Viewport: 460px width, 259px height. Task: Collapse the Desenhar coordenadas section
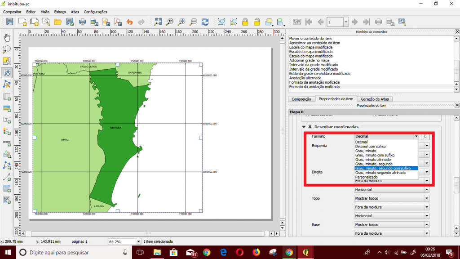[304, 127]
